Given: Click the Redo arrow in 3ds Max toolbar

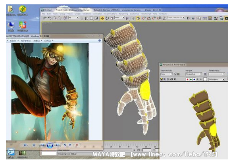Looking at the screenshot, I should [50, 18].
